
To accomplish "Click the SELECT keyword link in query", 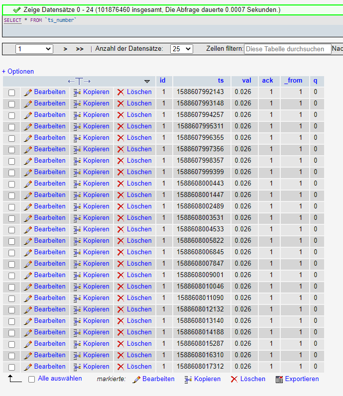I will pos(12,20).
